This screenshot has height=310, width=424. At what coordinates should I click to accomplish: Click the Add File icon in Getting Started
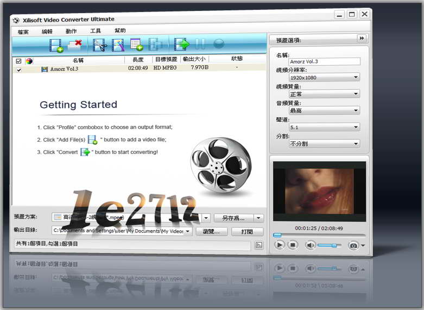(92, 140)
